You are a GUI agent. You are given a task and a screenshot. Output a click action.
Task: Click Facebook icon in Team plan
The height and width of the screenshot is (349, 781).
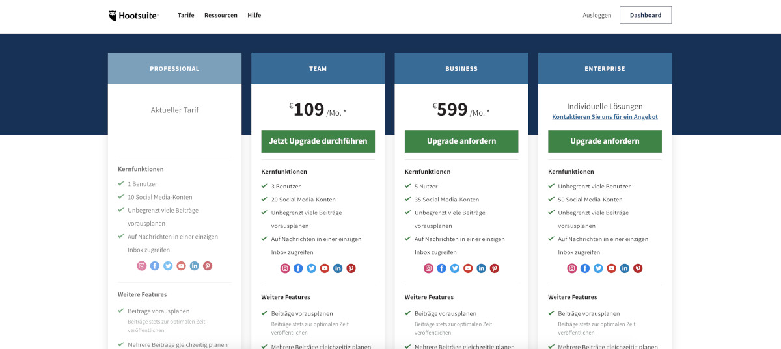[x=298, y=268]
